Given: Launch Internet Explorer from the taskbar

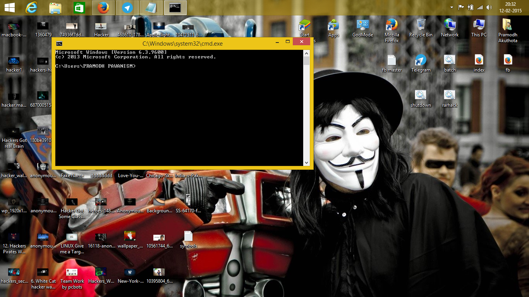Looking at the screenshot, I should pos(31,7).
